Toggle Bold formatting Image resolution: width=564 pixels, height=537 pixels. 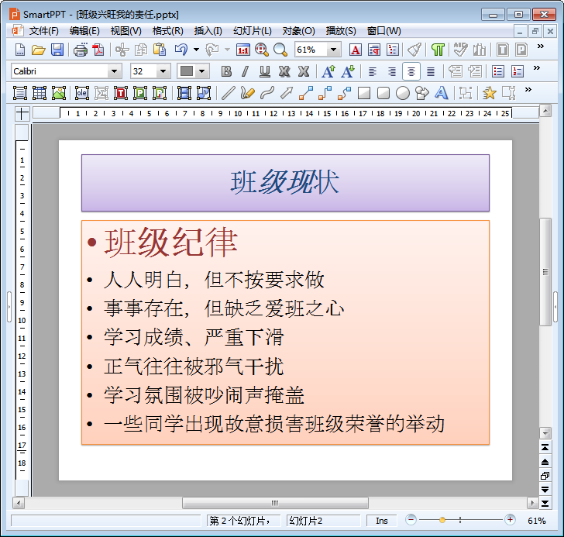pyautogui.click(x=226, y=71)
